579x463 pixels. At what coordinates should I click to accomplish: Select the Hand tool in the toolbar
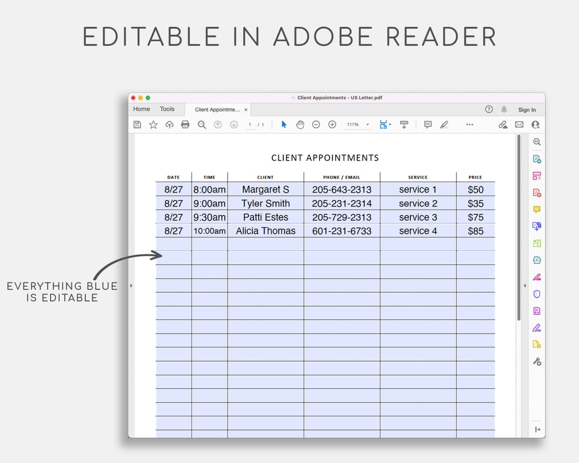pos(300,124)
